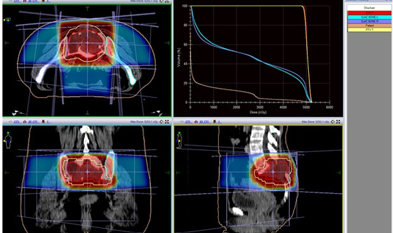Image resolution: width=393 pixels, height=233 pixels.
Task: Click the structure set icon in coronal header
Action: click(25, 122)
